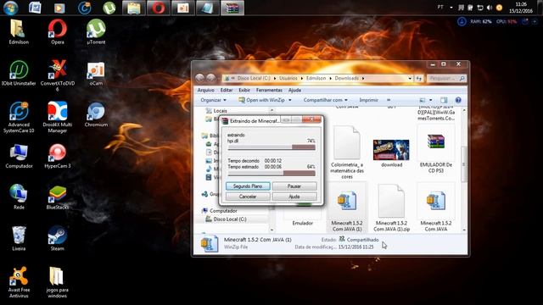Cancel the extraction with Cancelar

click(248, 197)
